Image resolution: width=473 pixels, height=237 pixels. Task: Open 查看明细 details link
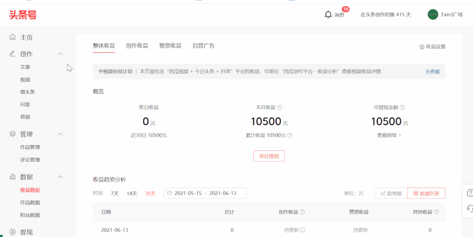click(389, 135)
